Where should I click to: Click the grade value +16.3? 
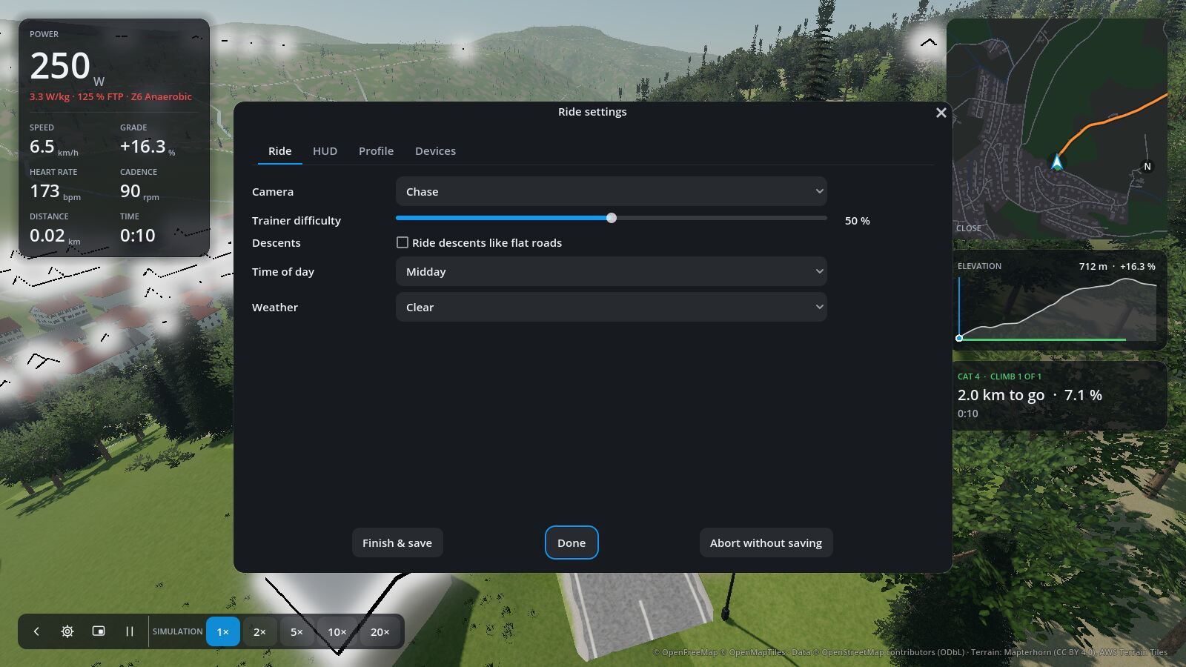(x=143, y=147)
